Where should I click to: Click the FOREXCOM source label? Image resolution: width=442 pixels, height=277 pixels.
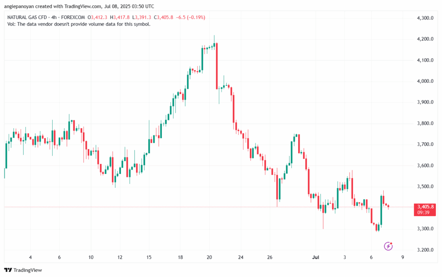pos(73,17)
